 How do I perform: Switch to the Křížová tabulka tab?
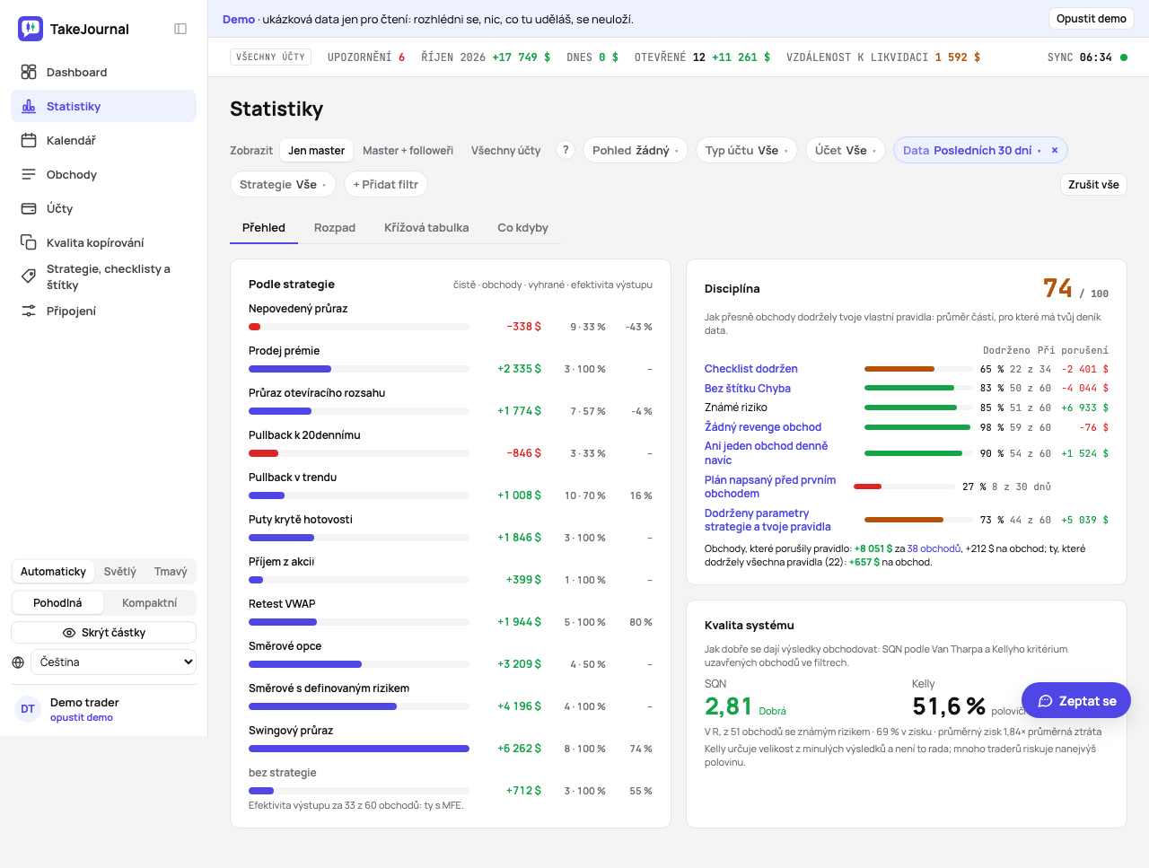click(x=426, y=228)
